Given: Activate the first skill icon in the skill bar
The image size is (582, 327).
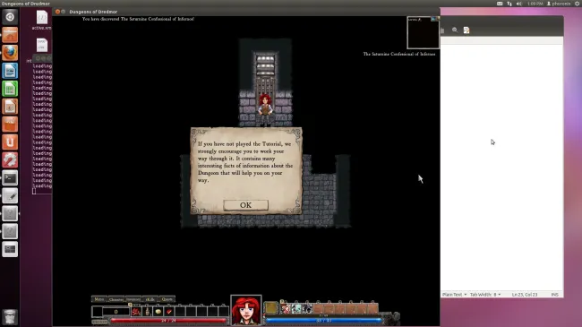Looking at the screenshot, I should tap(286, 308).
